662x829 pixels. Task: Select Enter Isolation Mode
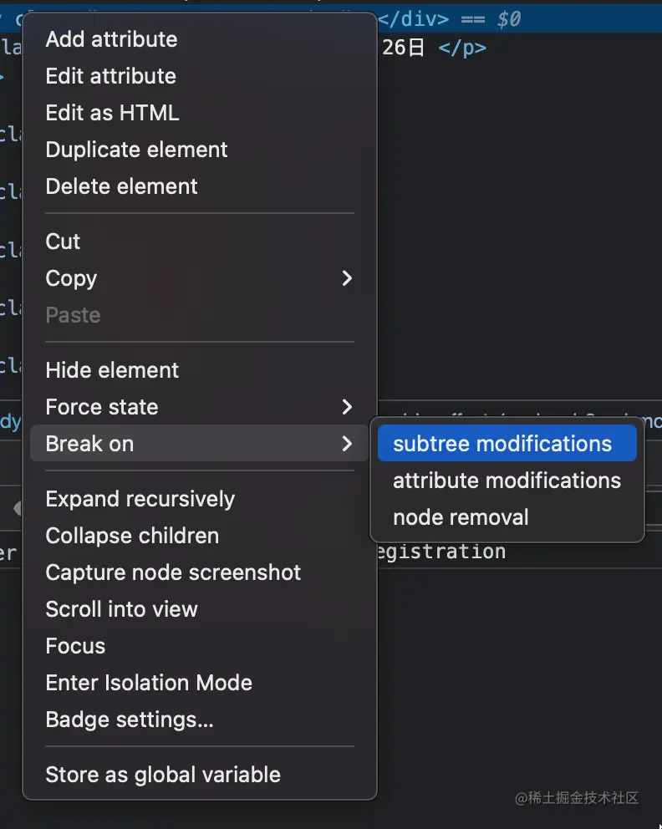pos(149,683)
